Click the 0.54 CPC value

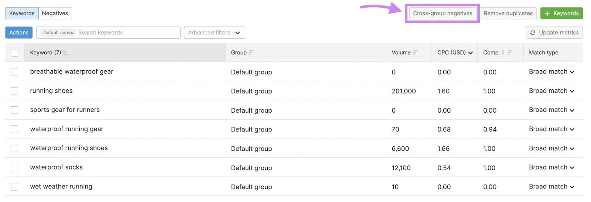tap(444, 168)
